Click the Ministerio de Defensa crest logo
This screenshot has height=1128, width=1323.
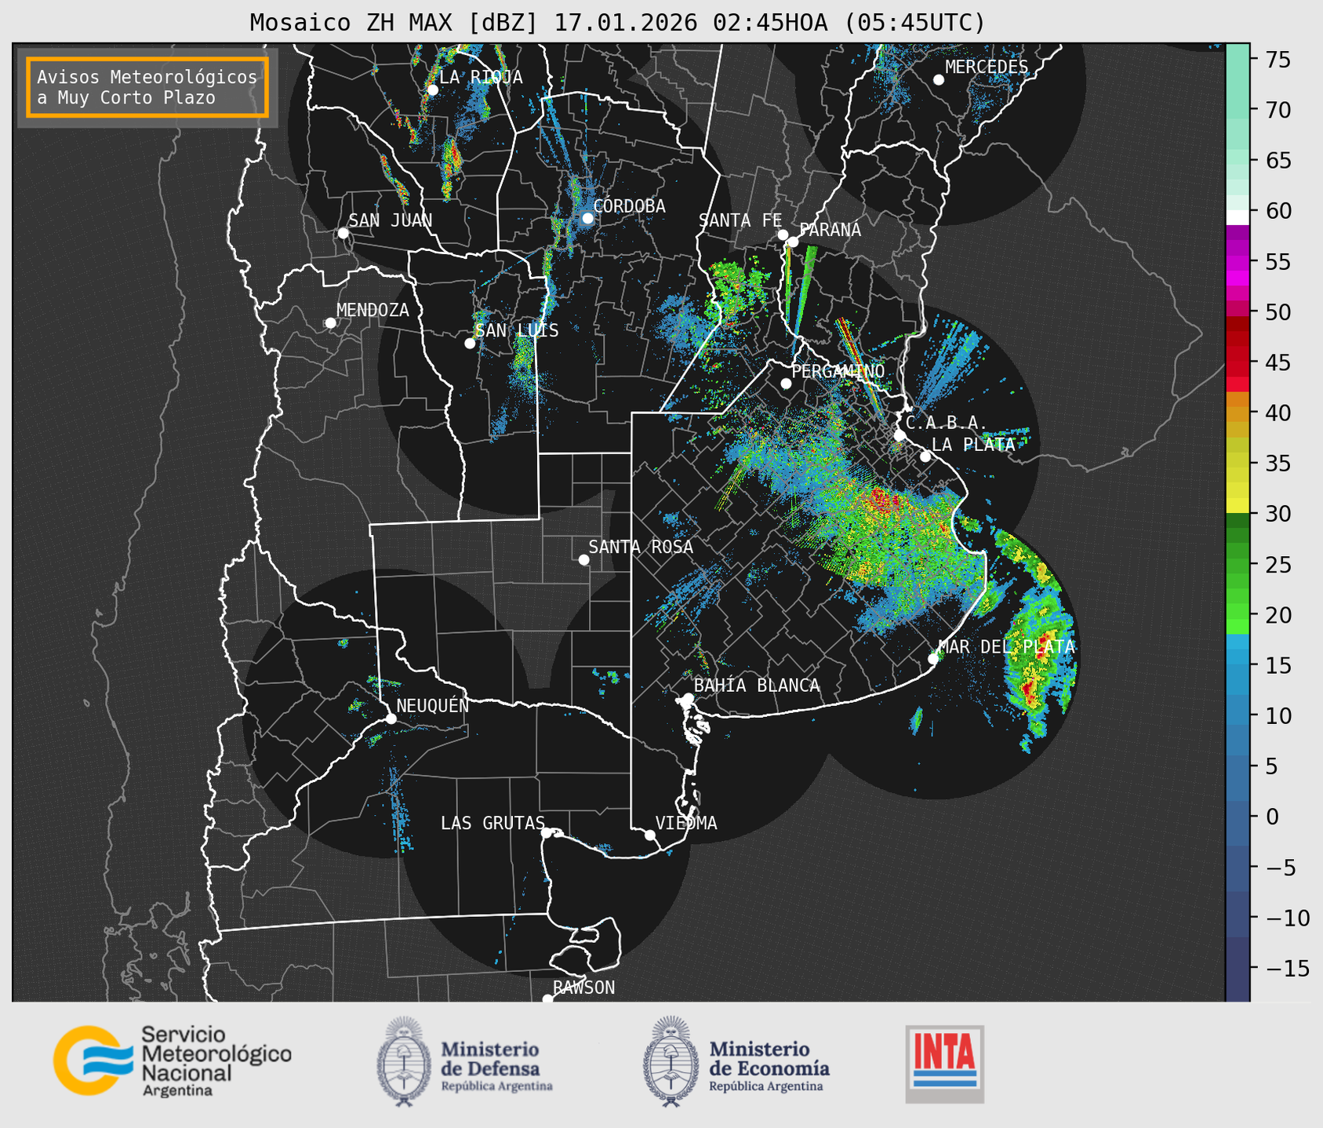point(404,1061)
